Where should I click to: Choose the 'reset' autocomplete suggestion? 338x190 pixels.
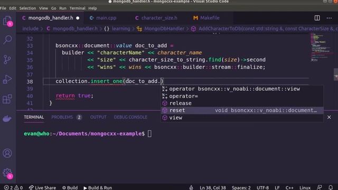[242, 110]
